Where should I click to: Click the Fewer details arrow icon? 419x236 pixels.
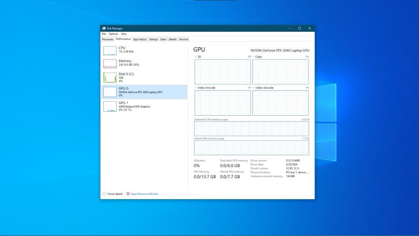(104, 194)
